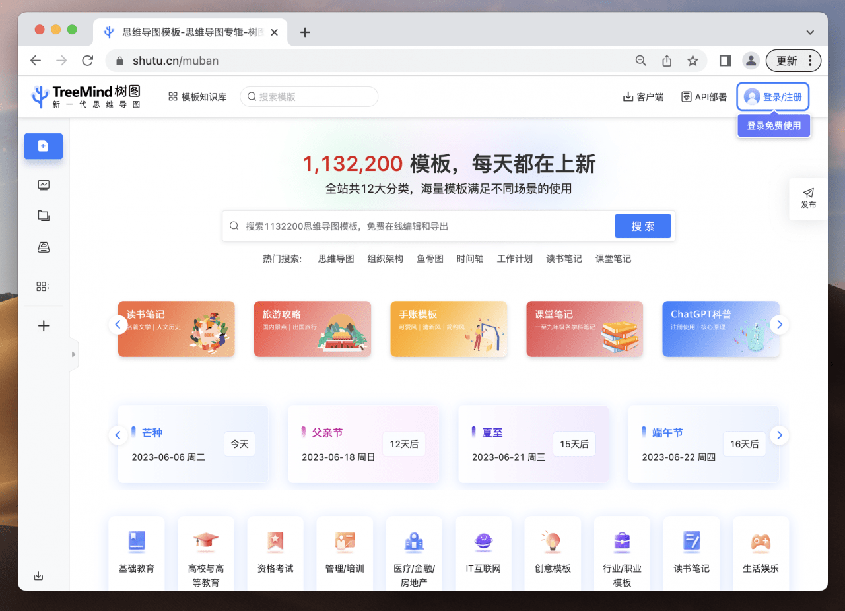
Task: Click the previous arrow on the festival carousel
Action: point(118,435)
